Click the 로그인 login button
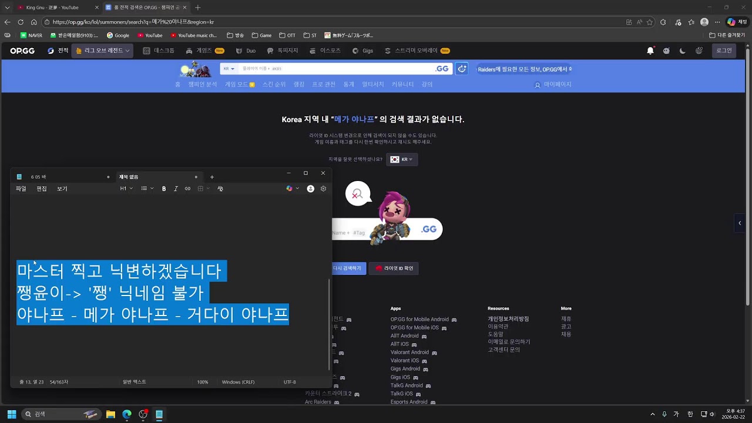Image resolution: width=752 pixels, height=423 pixels. (x=724, y=51)
